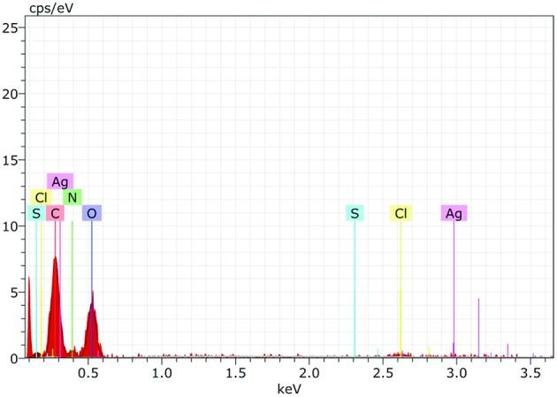Viewport: 557px width, 397px height.
Task: Click the cyan S label at far left
Action: [x=35, y=213]
